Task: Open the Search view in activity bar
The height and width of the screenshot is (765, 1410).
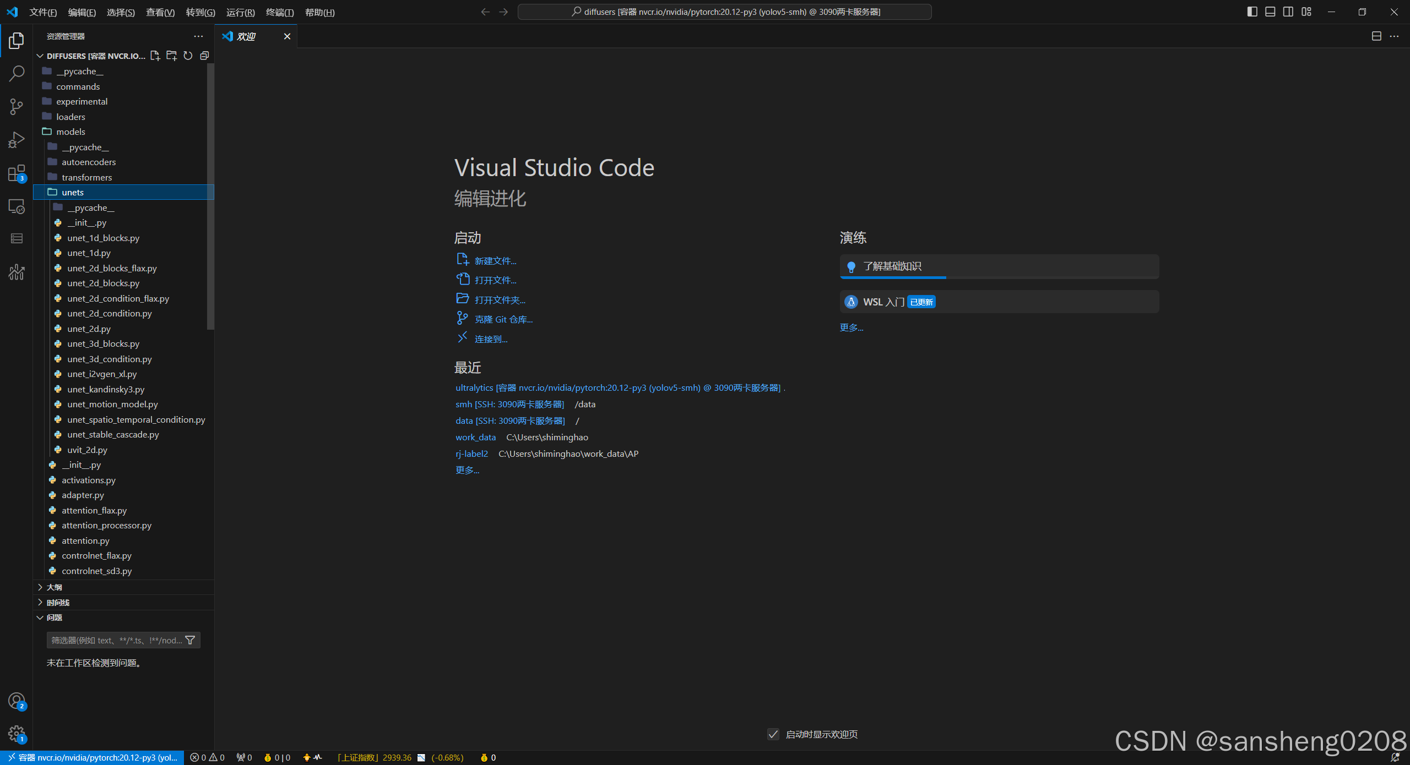Action: [x=17, y=73]
